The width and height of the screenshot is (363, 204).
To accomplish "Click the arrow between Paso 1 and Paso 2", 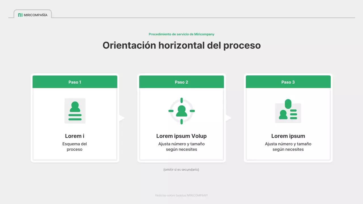I will click(122, 118).
